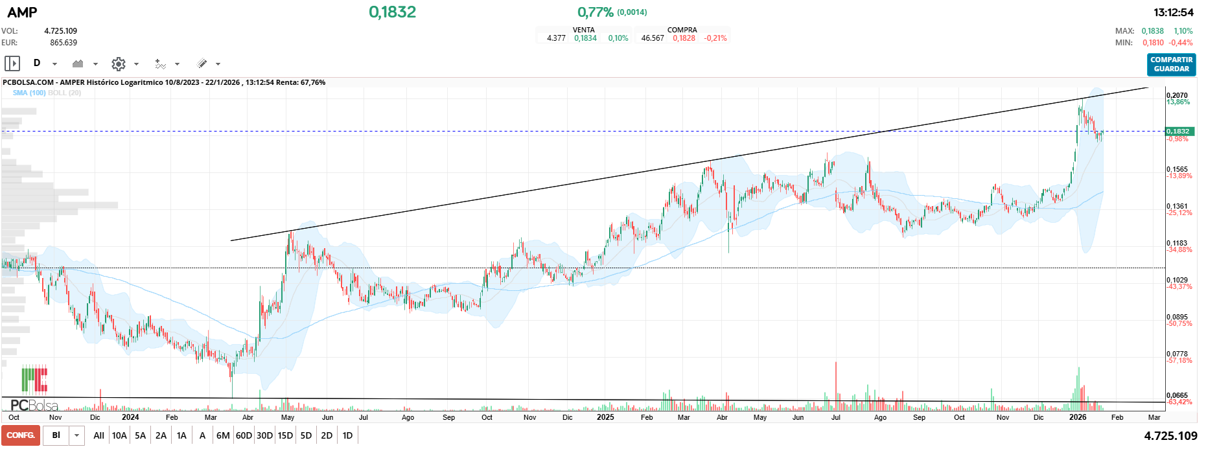Click the add indicator icon
Image resolution: width=1206 pixels, height=449 pixels.
pyautogui.click(x=160, y=63)
